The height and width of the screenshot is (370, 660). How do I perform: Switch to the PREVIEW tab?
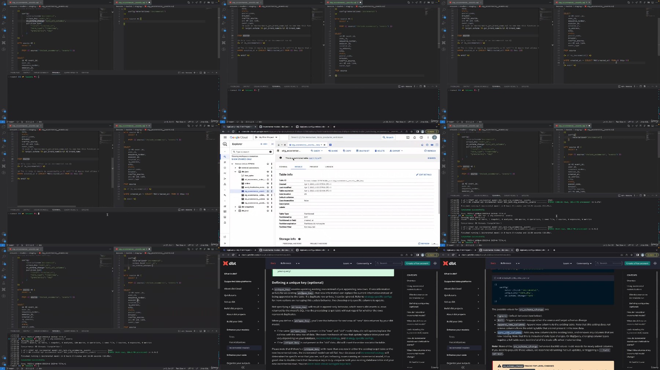(314, 167)
